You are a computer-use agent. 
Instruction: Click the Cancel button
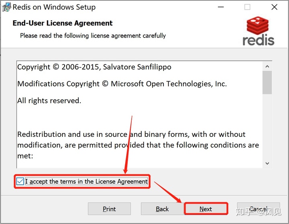coord(258,209)
